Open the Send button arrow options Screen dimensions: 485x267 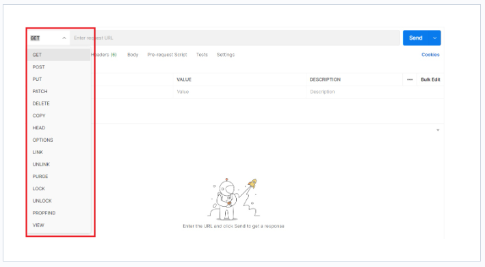click(434, 38)
